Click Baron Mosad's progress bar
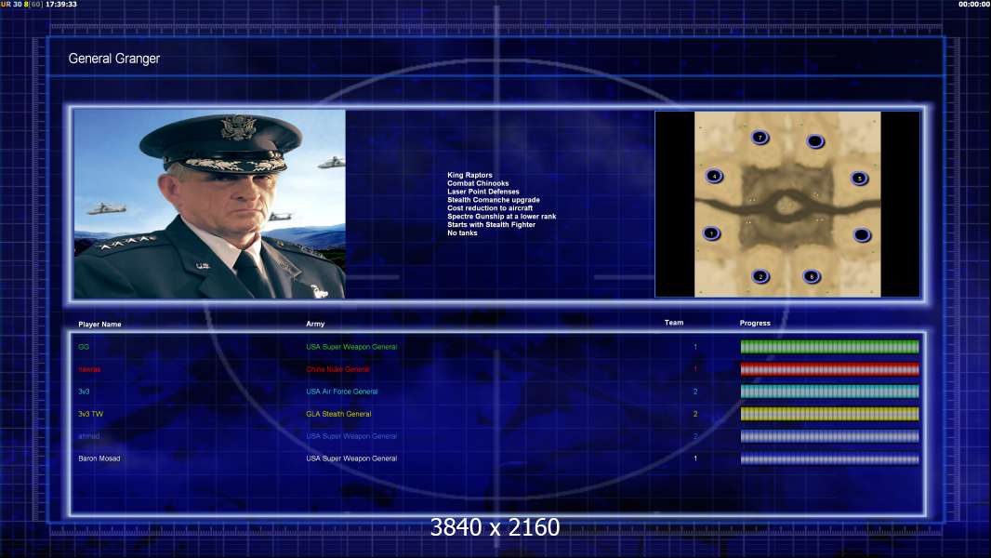Image resolution: width=991 pixels, height=558 pixels. tap(829, 458)
